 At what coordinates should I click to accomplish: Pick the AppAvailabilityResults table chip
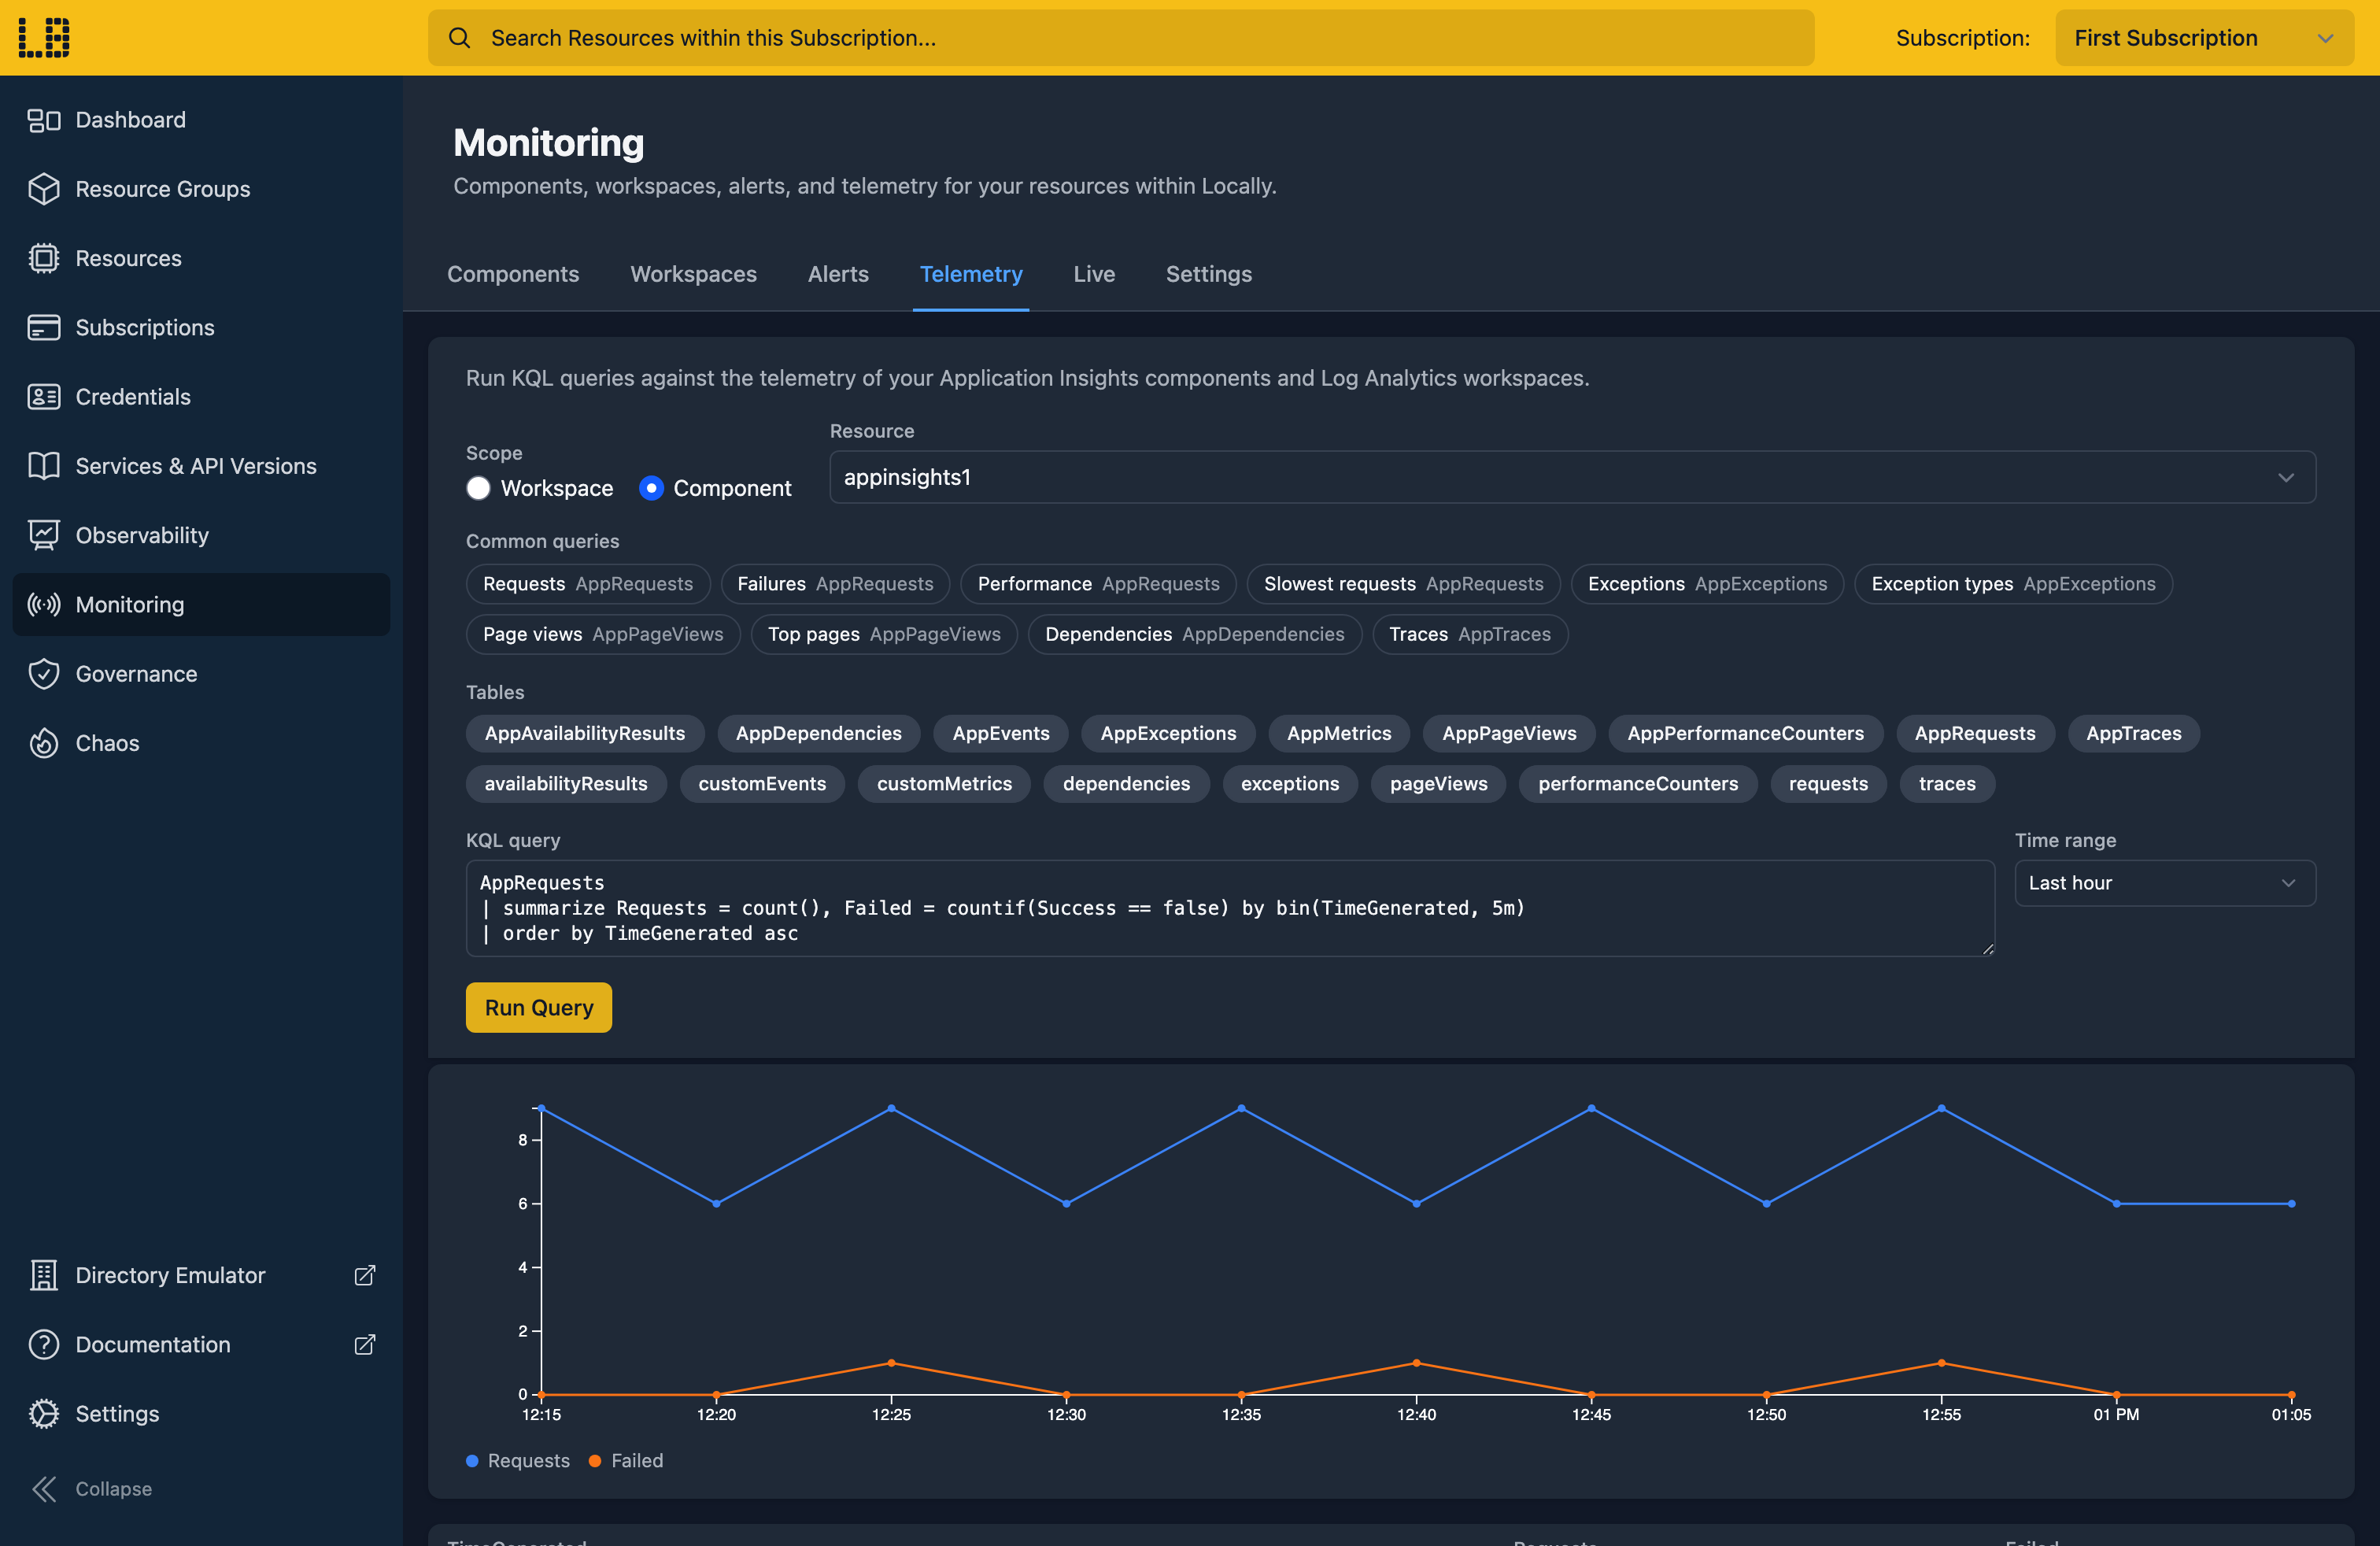click(585, 733)
